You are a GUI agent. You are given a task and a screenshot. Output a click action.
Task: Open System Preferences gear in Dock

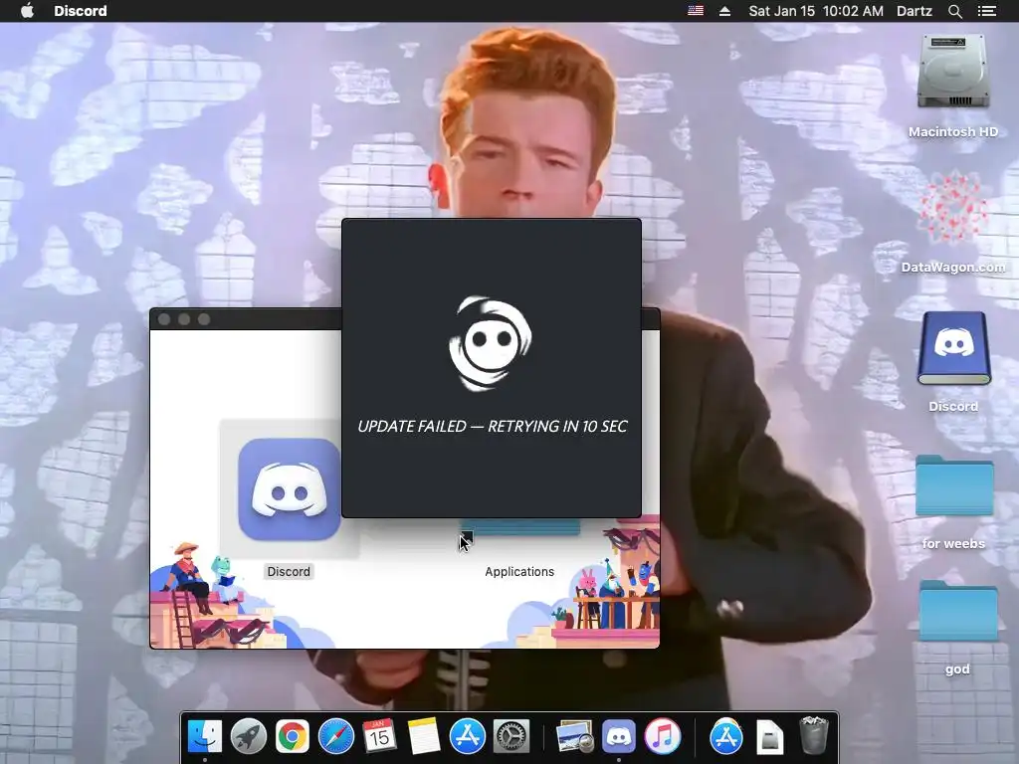511,736
